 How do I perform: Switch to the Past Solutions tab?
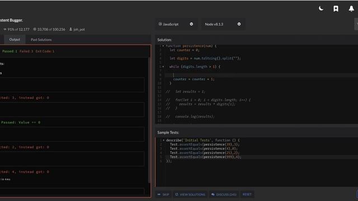pyautogui.click(x=41, y=40)
